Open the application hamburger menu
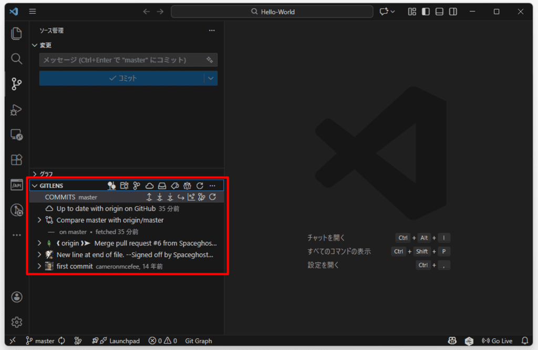Viewport: 538px width, 350px height. click(32, 11)
